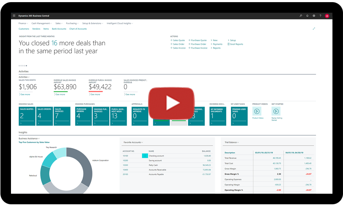The image size is (343, 206).
Task: Expand the Cash Management menu
Action: click(41, 23)
